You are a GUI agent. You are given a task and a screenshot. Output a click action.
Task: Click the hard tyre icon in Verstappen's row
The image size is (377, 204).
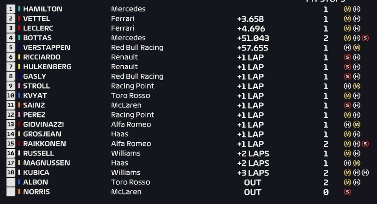(x=347, y=48)
